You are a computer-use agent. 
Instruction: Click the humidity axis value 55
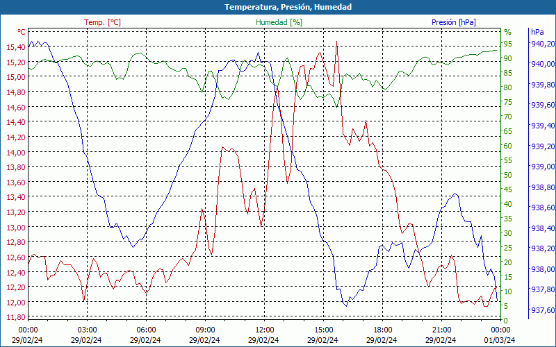508,160
